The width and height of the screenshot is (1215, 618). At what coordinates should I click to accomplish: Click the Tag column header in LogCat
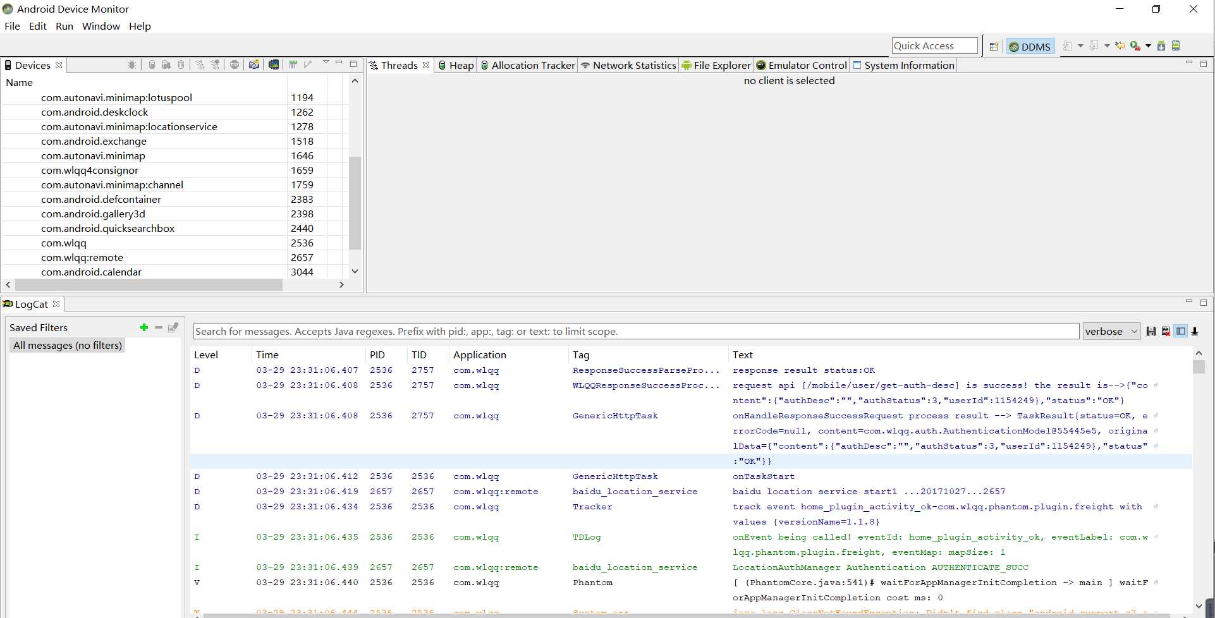pyautogui.click(x=649, y=354)
